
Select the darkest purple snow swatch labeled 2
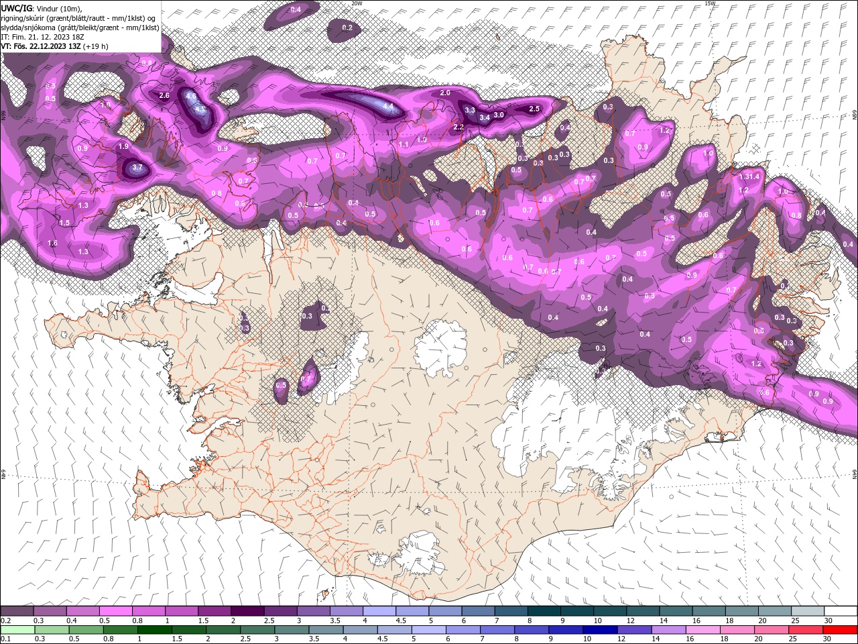pos(247,611)
